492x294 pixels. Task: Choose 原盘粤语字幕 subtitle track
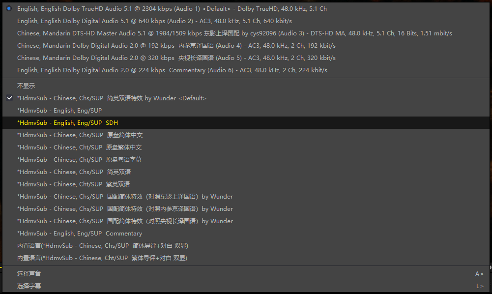coord(80,160)
